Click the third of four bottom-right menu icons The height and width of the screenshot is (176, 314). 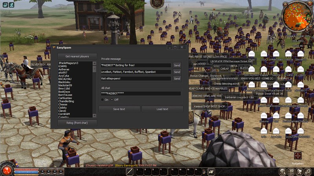coord(299,172)
